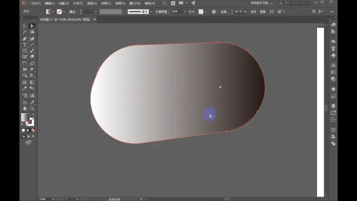Viewport: 357px width, 201px height.
Task: Open stroke color dropdown in control bar
Action: click(x=64, y=11)
